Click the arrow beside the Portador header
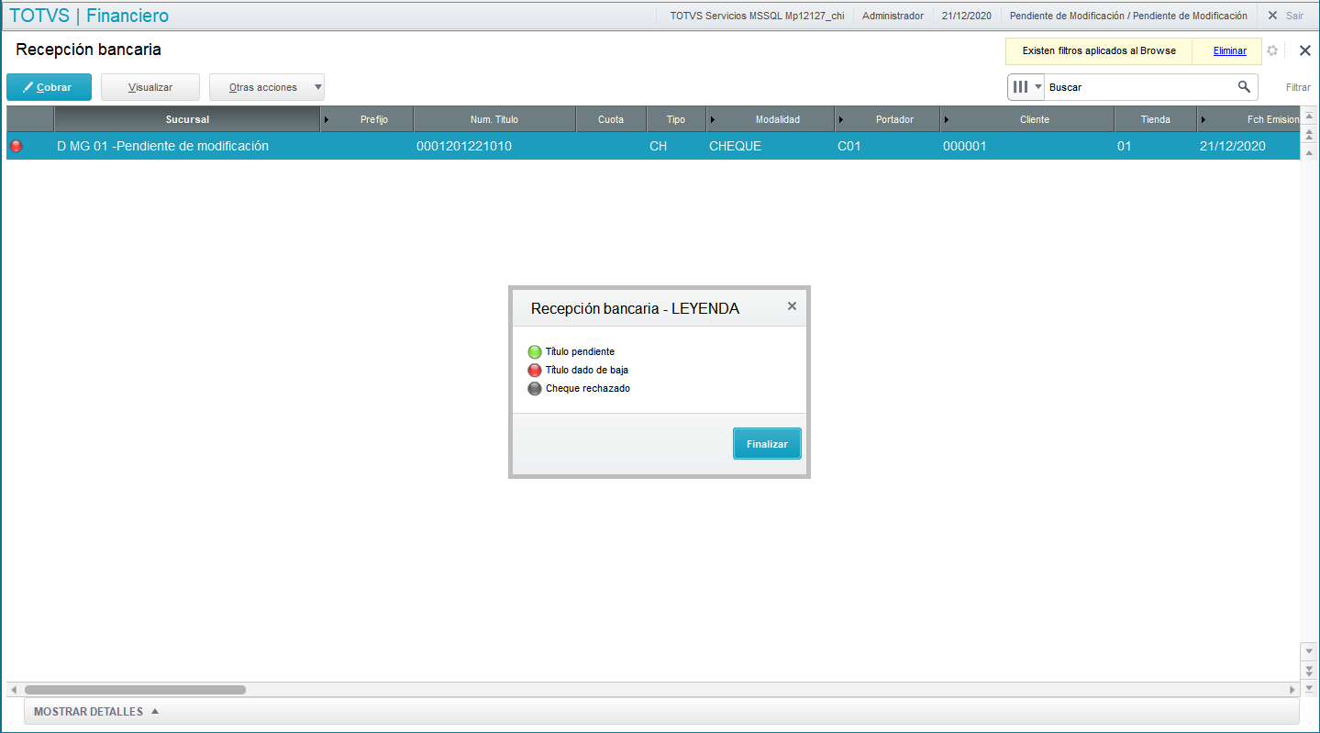The image size is (1320, 733). pos(841,119)
